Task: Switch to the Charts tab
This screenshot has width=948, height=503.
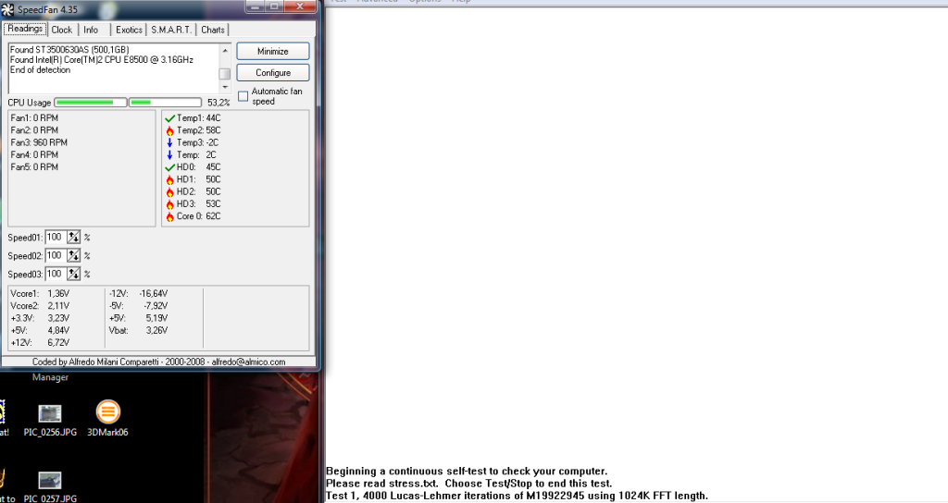Action: (213, 30)
